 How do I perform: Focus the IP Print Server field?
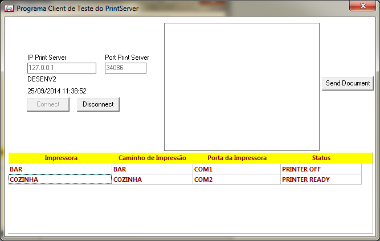pos(62,68)
